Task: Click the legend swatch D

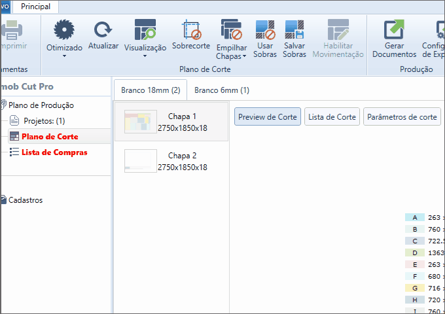Action: click(x=415, y=253)
